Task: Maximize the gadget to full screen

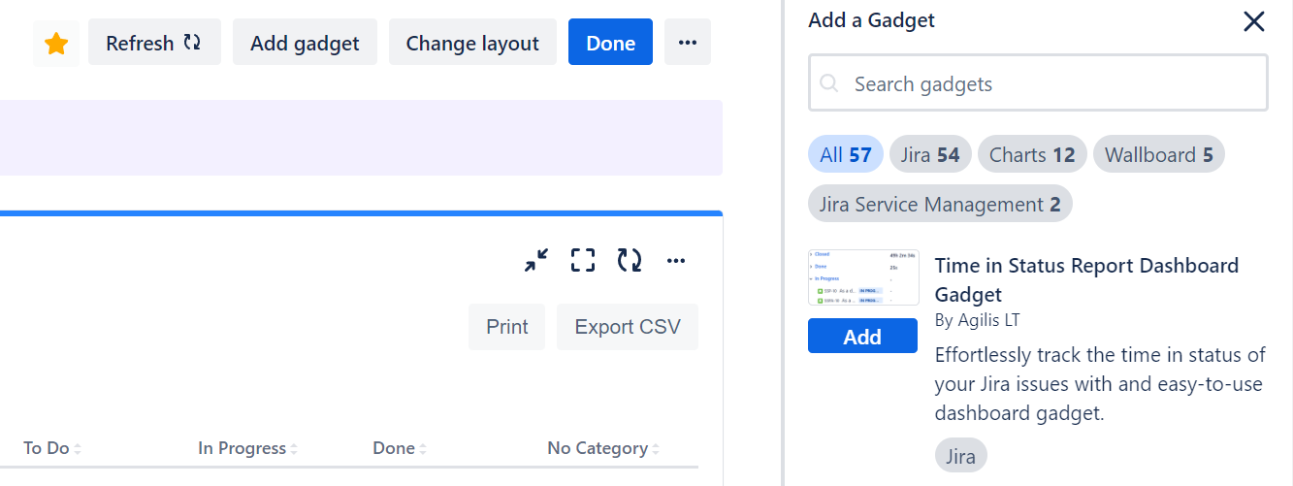Action: [582, 260]
